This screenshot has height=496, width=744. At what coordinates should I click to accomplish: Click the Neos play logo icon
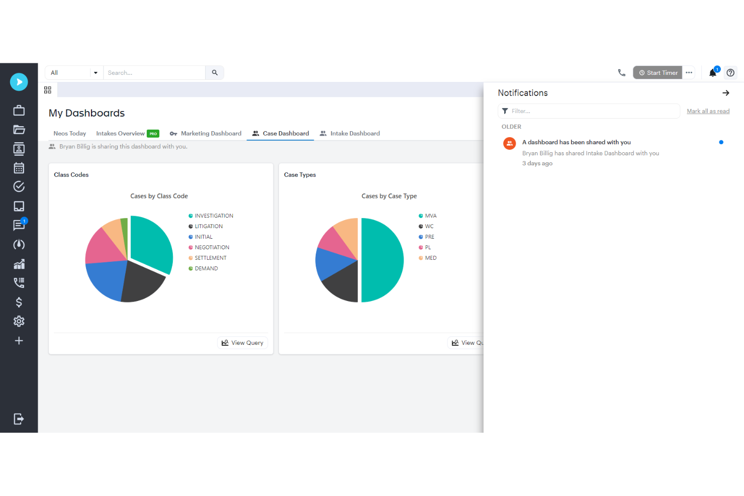pyautogui.click(x=19, y=82)
